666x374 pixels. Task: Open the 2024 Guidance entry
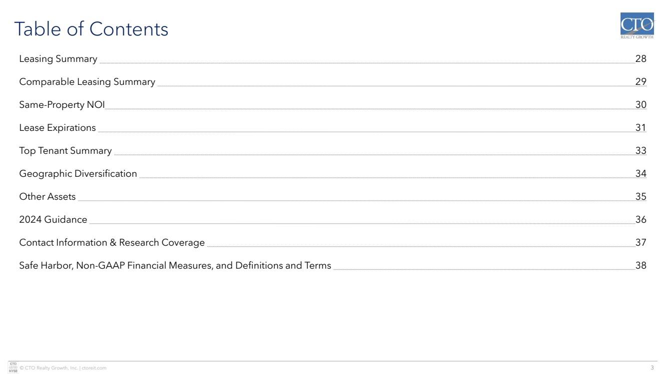tap(53, 220)
